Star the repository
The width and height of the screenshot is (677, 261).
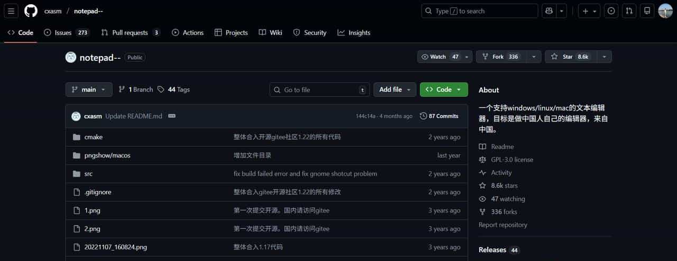(570, 57)
